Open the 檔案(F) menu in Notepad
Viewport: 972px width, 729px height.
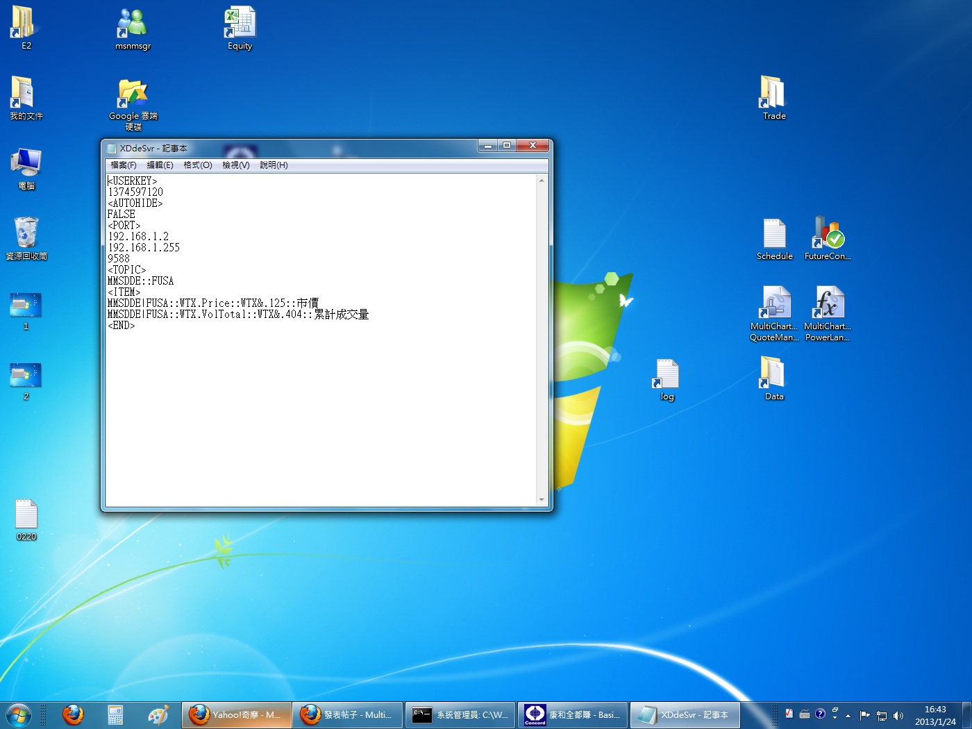[124, 165]
